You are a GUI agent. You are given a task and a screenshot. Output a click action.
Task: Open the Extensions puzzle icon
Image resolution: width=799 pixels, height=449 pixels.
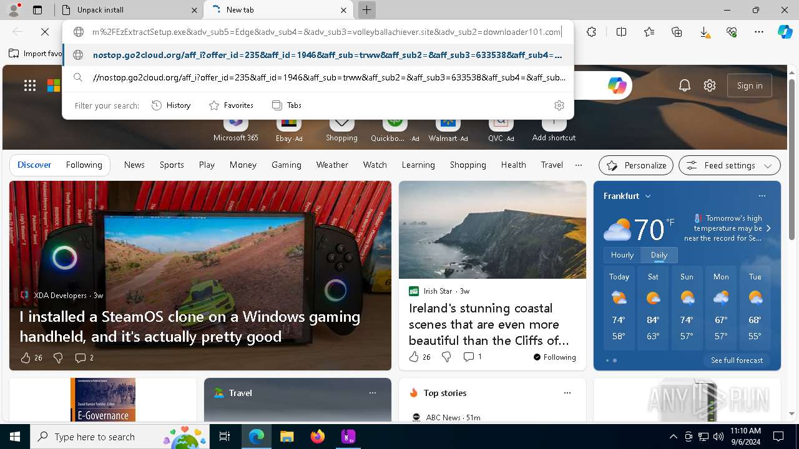point(592,32)
